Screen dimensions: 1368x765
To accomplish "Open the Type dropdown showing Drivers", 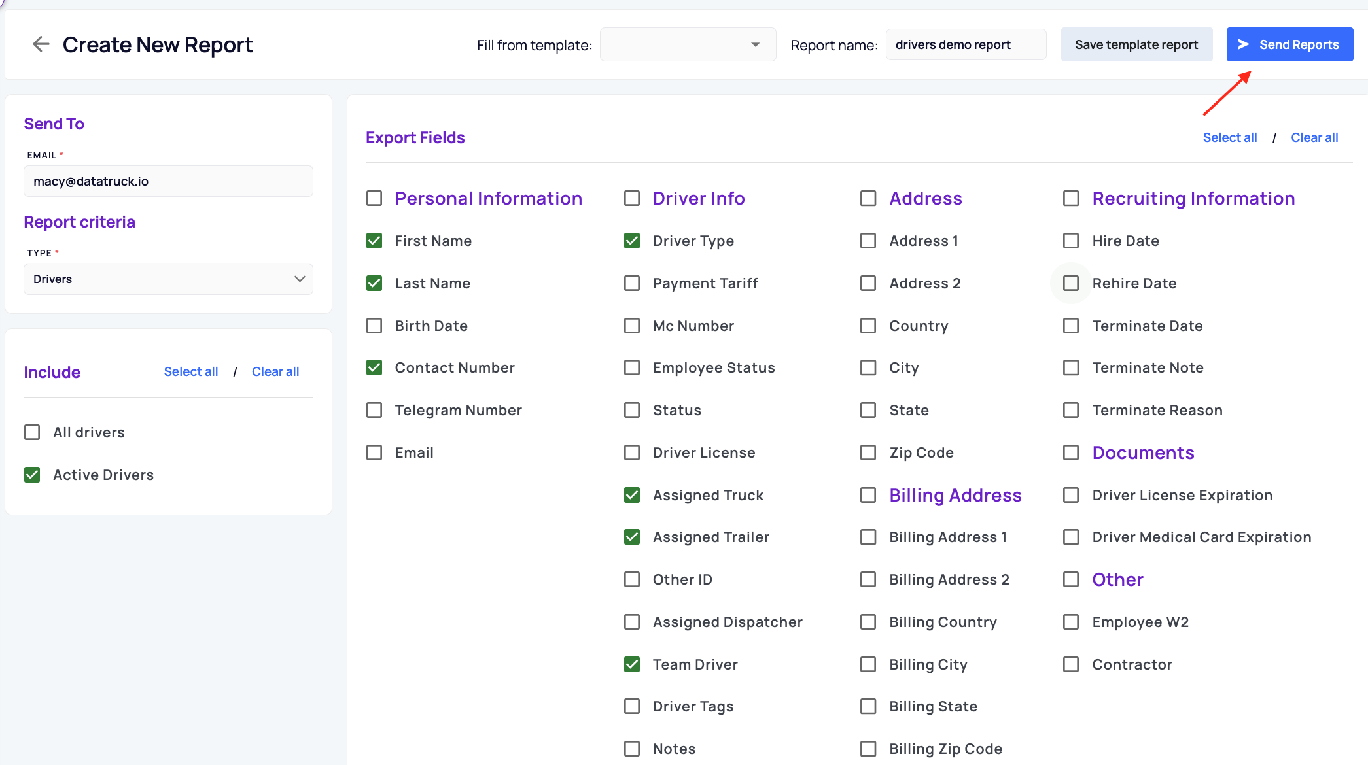I will point(168,279).
